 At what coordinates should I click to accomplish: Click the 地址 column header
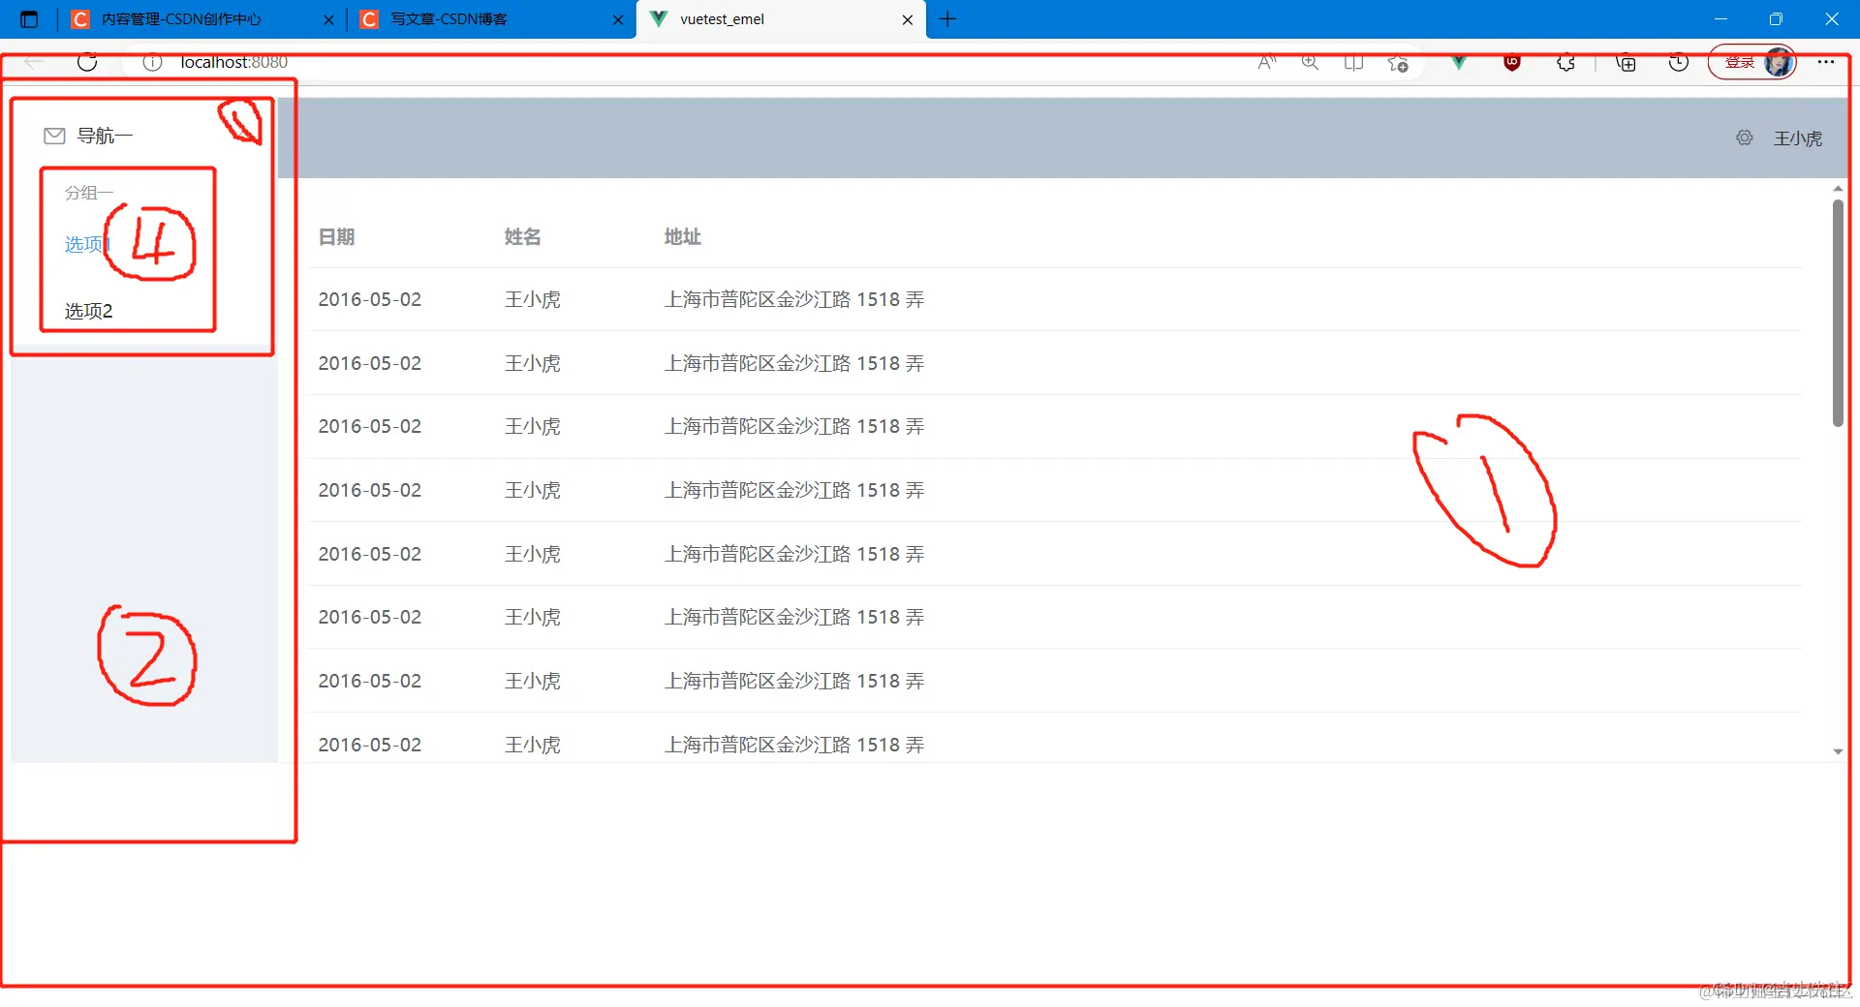(682, 236)
